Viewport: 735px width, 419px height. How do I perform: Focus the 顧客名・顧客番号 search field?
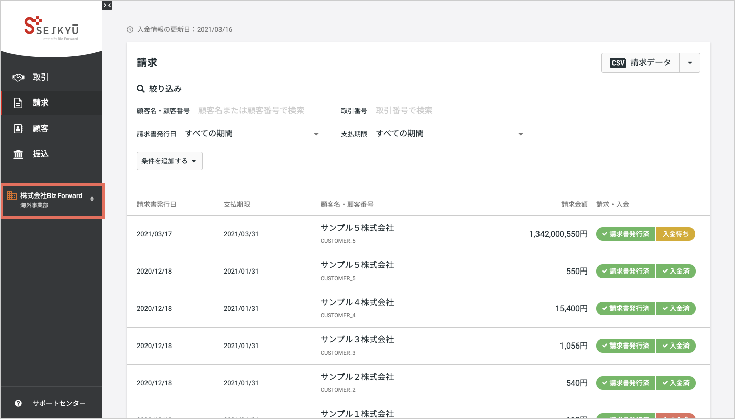click(260, 110)
